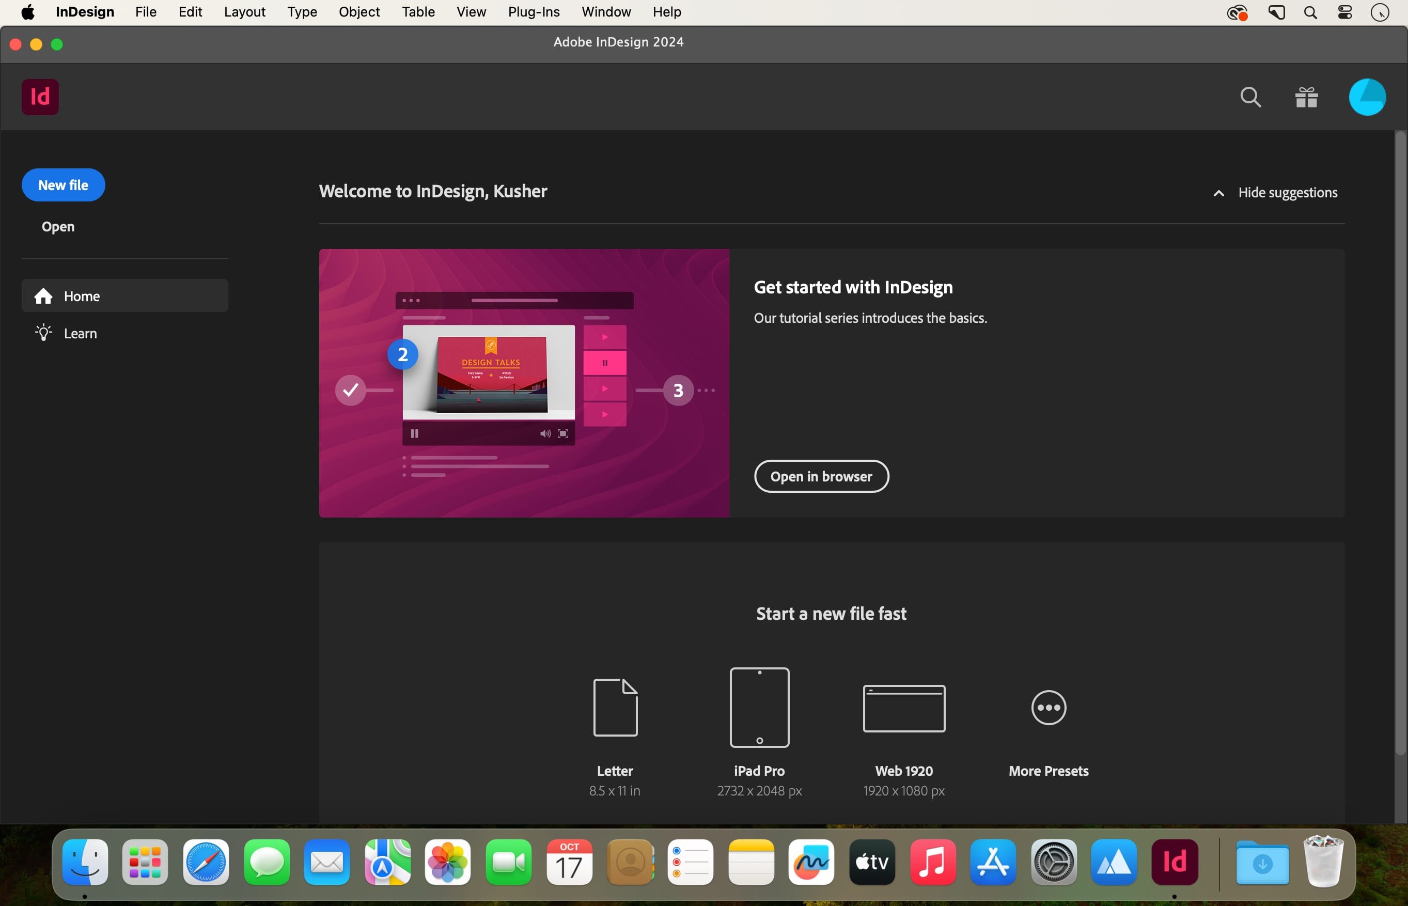
Task: Open the Layout menu
Action: 245,12
